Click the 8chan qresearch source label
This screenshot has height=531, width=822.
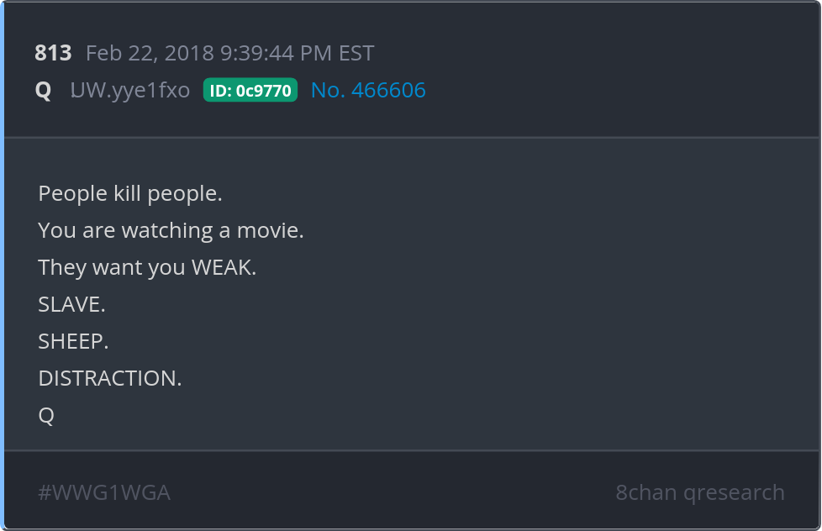tap(700, 492)
